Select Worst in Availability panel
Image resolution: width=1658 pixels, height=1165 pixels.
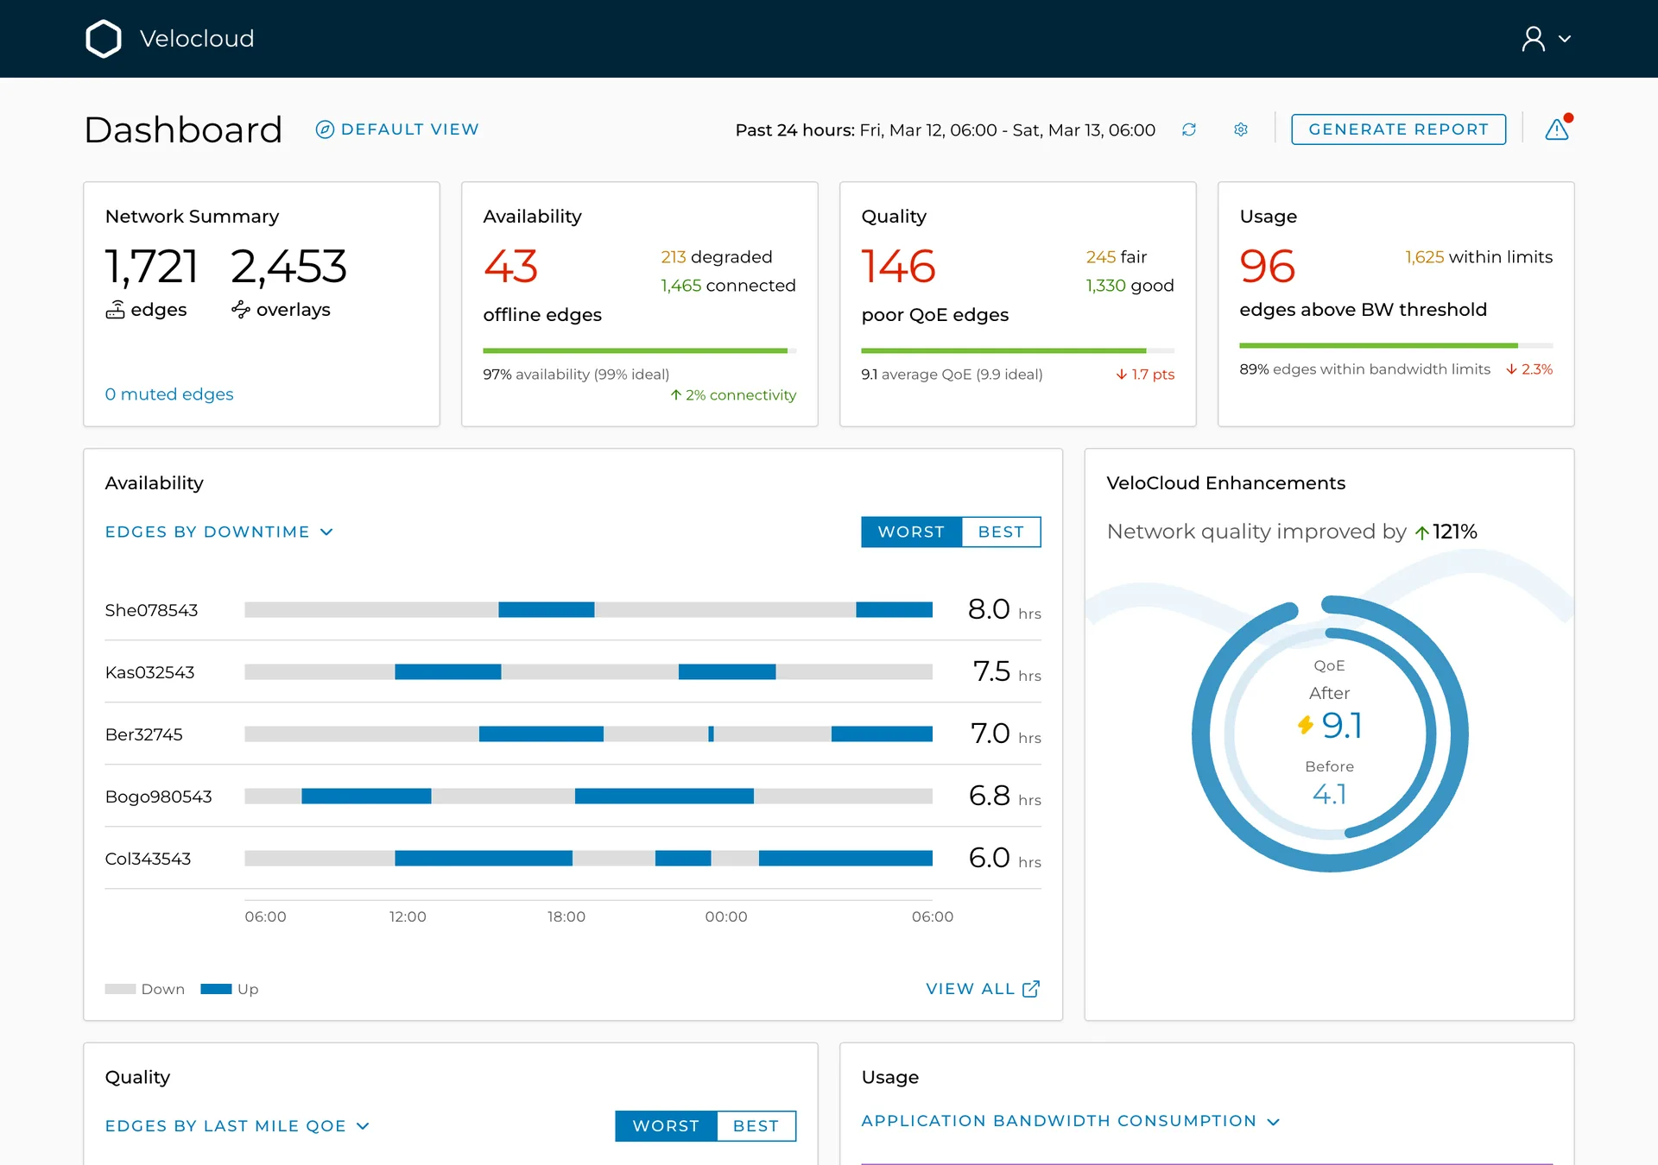pos(911,532)
